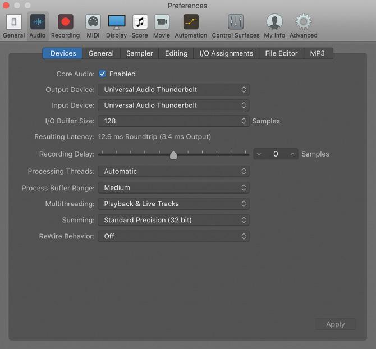Image resolution: width=376 pixels, height=349 pixels.
Task: Open Multithreading Playback & Live Tracks dropdown
Action: (x=173, y=204)
